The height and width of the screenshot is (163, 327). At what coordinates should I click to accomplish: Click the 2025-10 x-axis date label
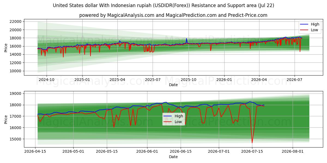[x=188, y=80]
